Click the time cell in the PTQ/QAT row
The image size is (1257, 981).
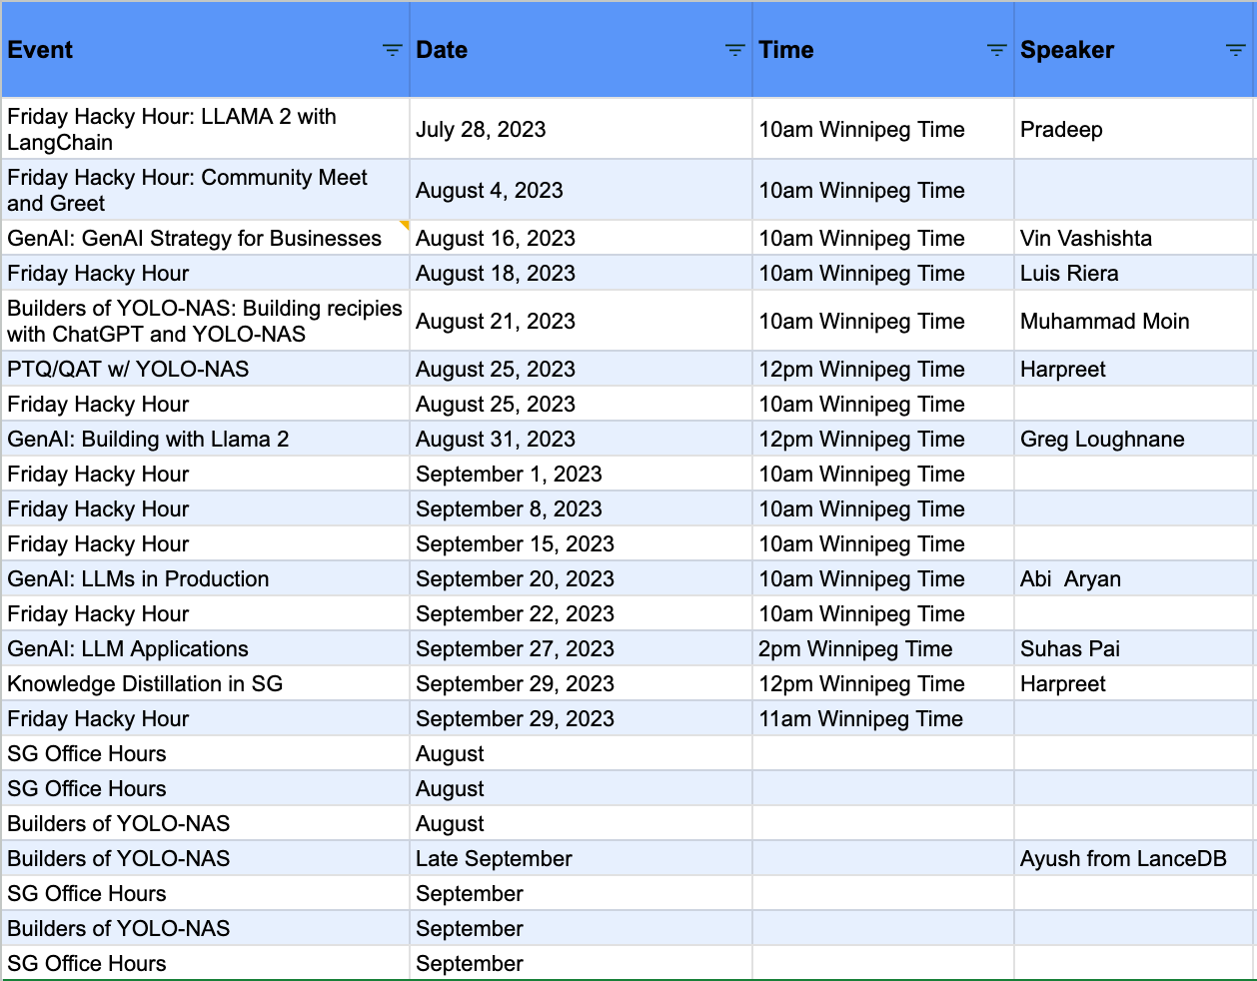click(883, 369)
